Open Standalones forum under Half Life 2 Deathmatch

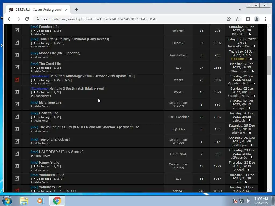click(43, 96)
